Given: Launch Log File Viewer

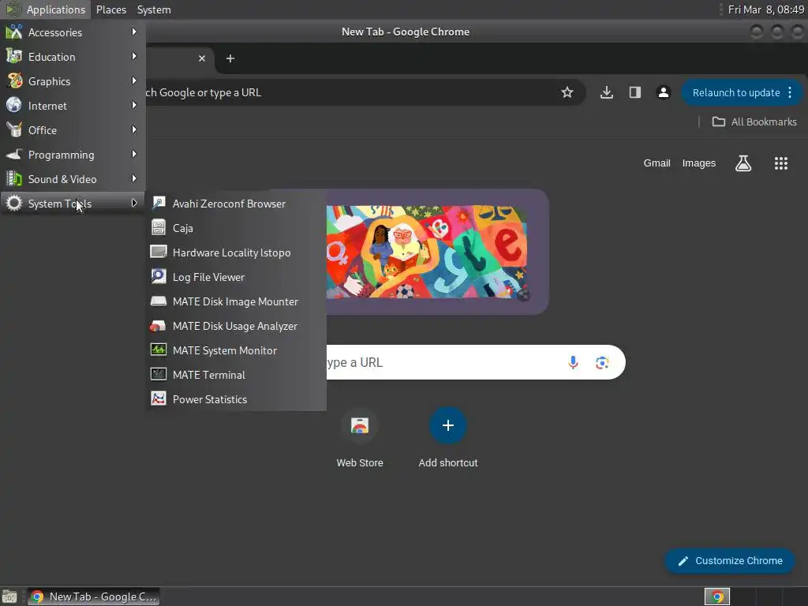Looking at the screenshot, I should coord(236,277).
